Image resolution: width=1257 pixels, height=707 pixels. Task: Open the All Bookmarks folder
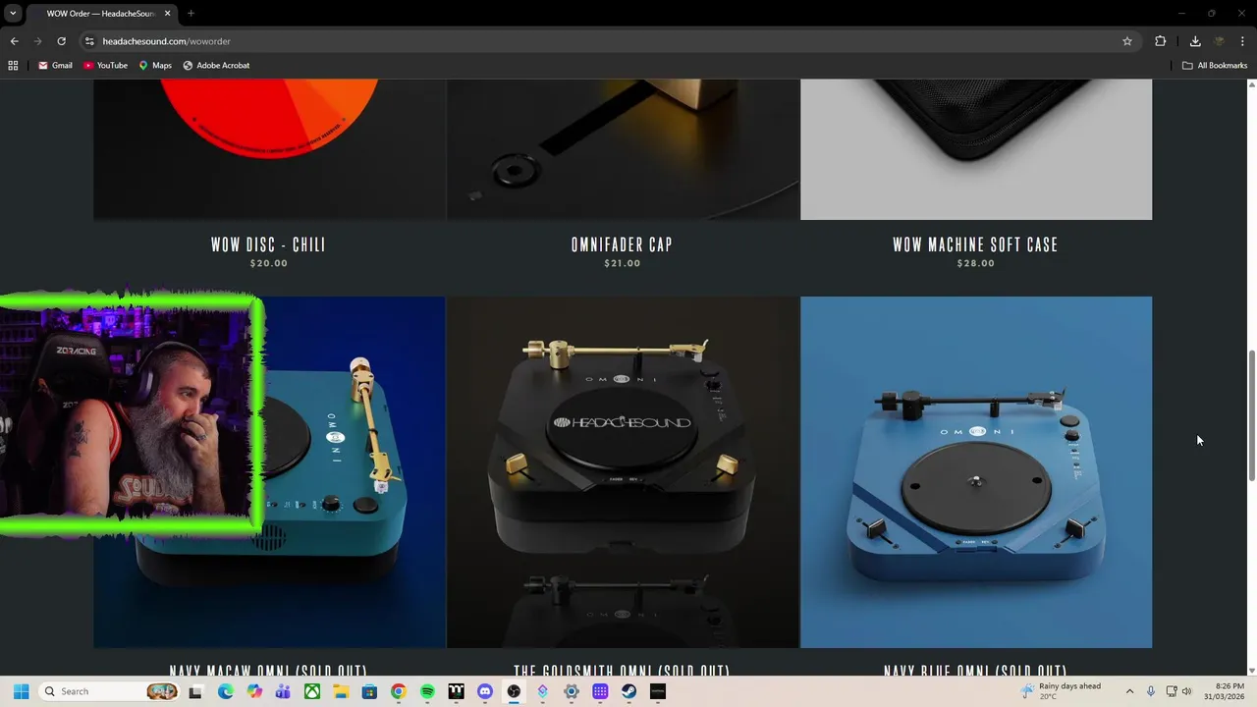[1215, 66]
